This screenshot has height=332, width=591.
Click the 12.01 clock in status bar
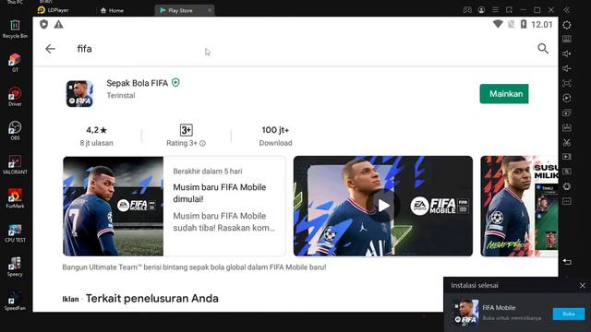[542, 25]
